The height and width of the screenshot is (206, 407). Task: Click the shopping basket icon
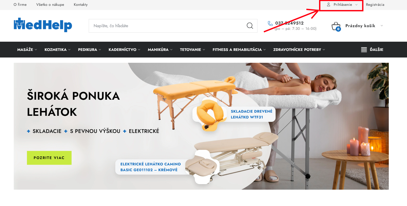pyautogui.click(x=336, y=26)
